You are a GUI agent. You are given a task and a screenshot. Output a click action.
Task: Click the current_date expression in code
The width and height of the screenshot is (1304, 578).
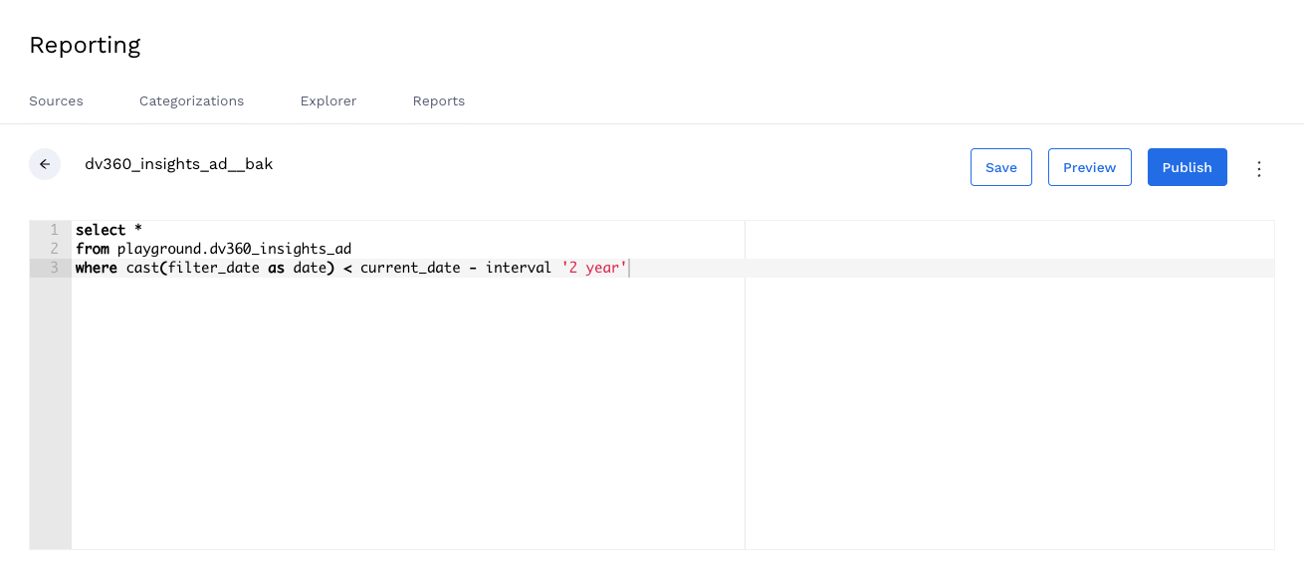click(x=410, y=268)
